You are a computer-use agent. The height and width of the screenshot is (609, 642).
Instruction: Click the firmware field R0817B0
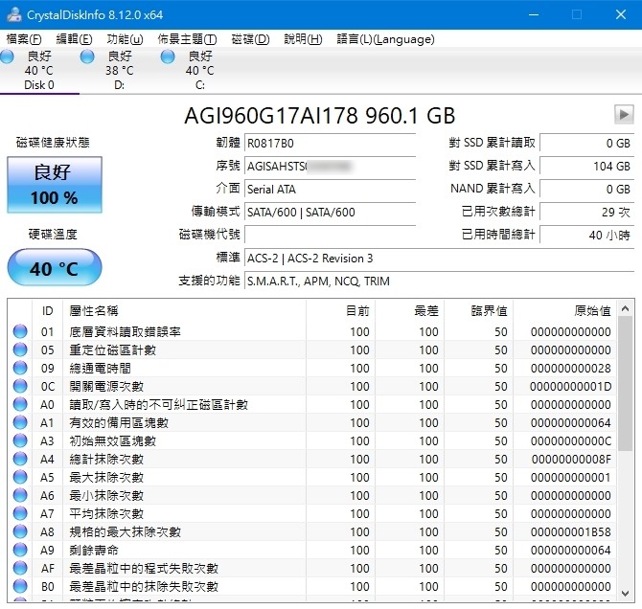(x=330, y=144)
